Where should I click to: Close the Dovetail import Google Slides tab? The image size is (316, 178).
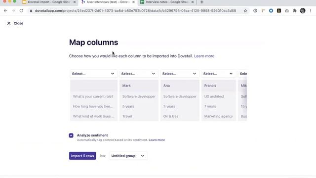click(75, 2)
